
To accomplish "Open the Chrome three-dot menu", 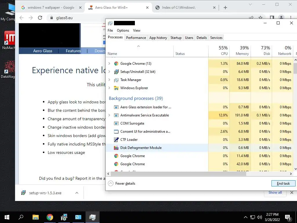I will point(291,17).
